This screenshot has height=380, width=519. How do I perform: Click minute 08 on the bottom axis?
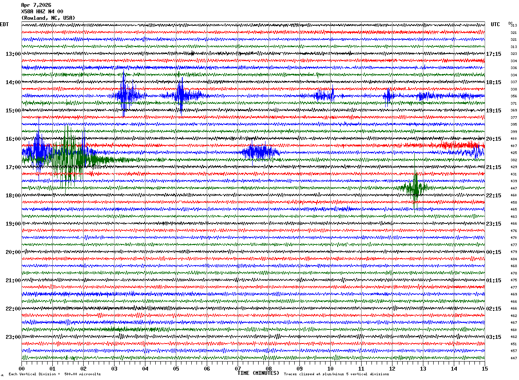click(269, 368)
